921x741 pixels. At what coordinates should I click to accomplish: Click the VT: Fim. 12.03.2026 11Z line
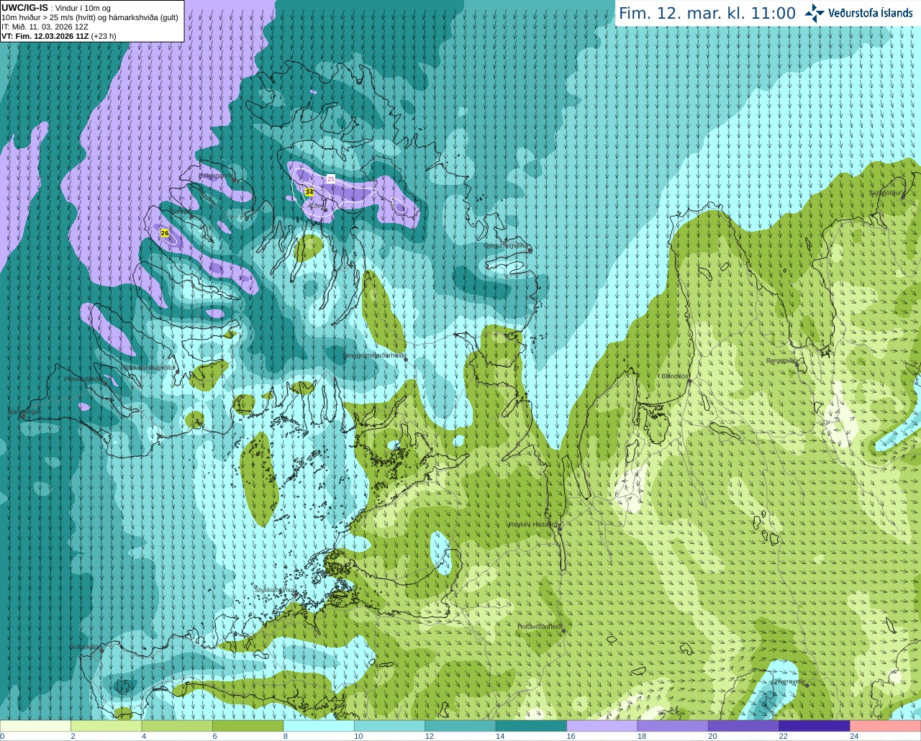(58, 35)
